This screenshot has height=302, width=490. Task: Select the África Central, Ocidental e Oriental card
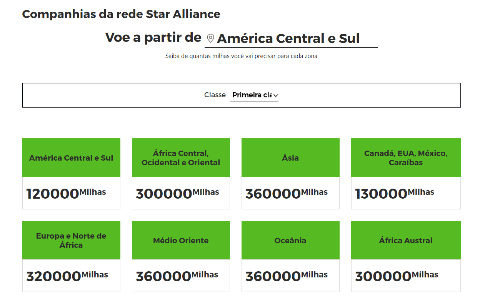pyautogui.click(x=181, y=174)
